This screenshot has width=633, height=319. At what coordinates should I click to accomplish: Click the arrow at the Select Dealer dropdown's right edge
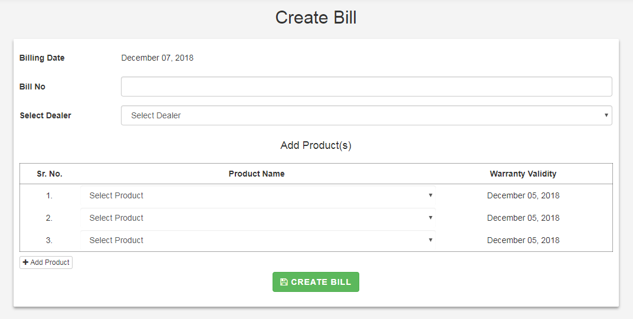[606, 115]
